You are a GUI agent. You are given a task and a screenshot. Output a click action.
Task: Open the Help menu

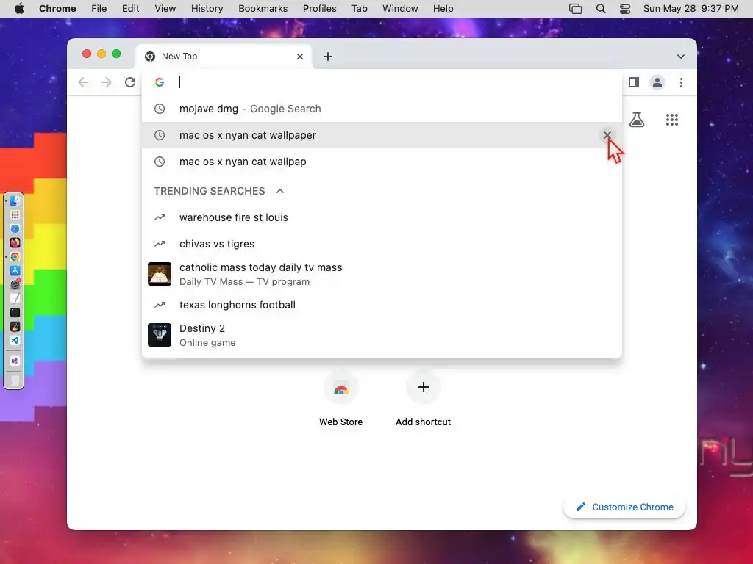coord(443,9)
